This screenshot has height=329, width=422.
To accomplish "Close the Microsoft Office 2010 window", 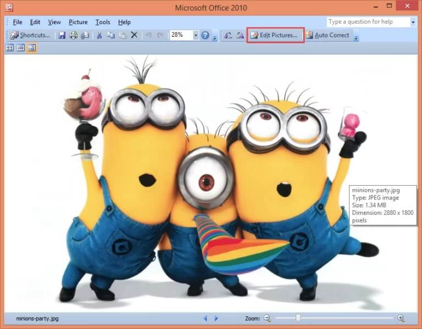I will tap(408, 6).
